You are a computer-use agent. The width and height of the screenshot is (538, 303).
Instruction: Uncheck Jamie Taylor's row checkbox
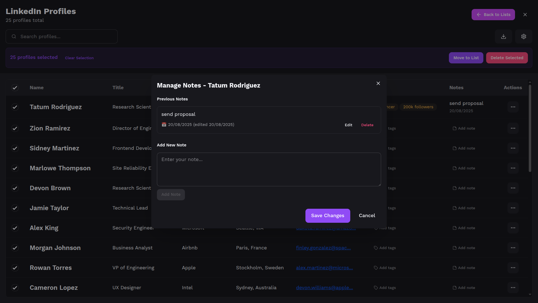(15, 208)
